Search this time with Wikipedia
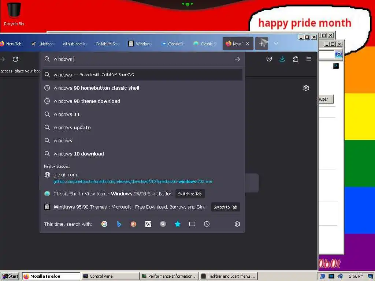 [x=148, y=224]
